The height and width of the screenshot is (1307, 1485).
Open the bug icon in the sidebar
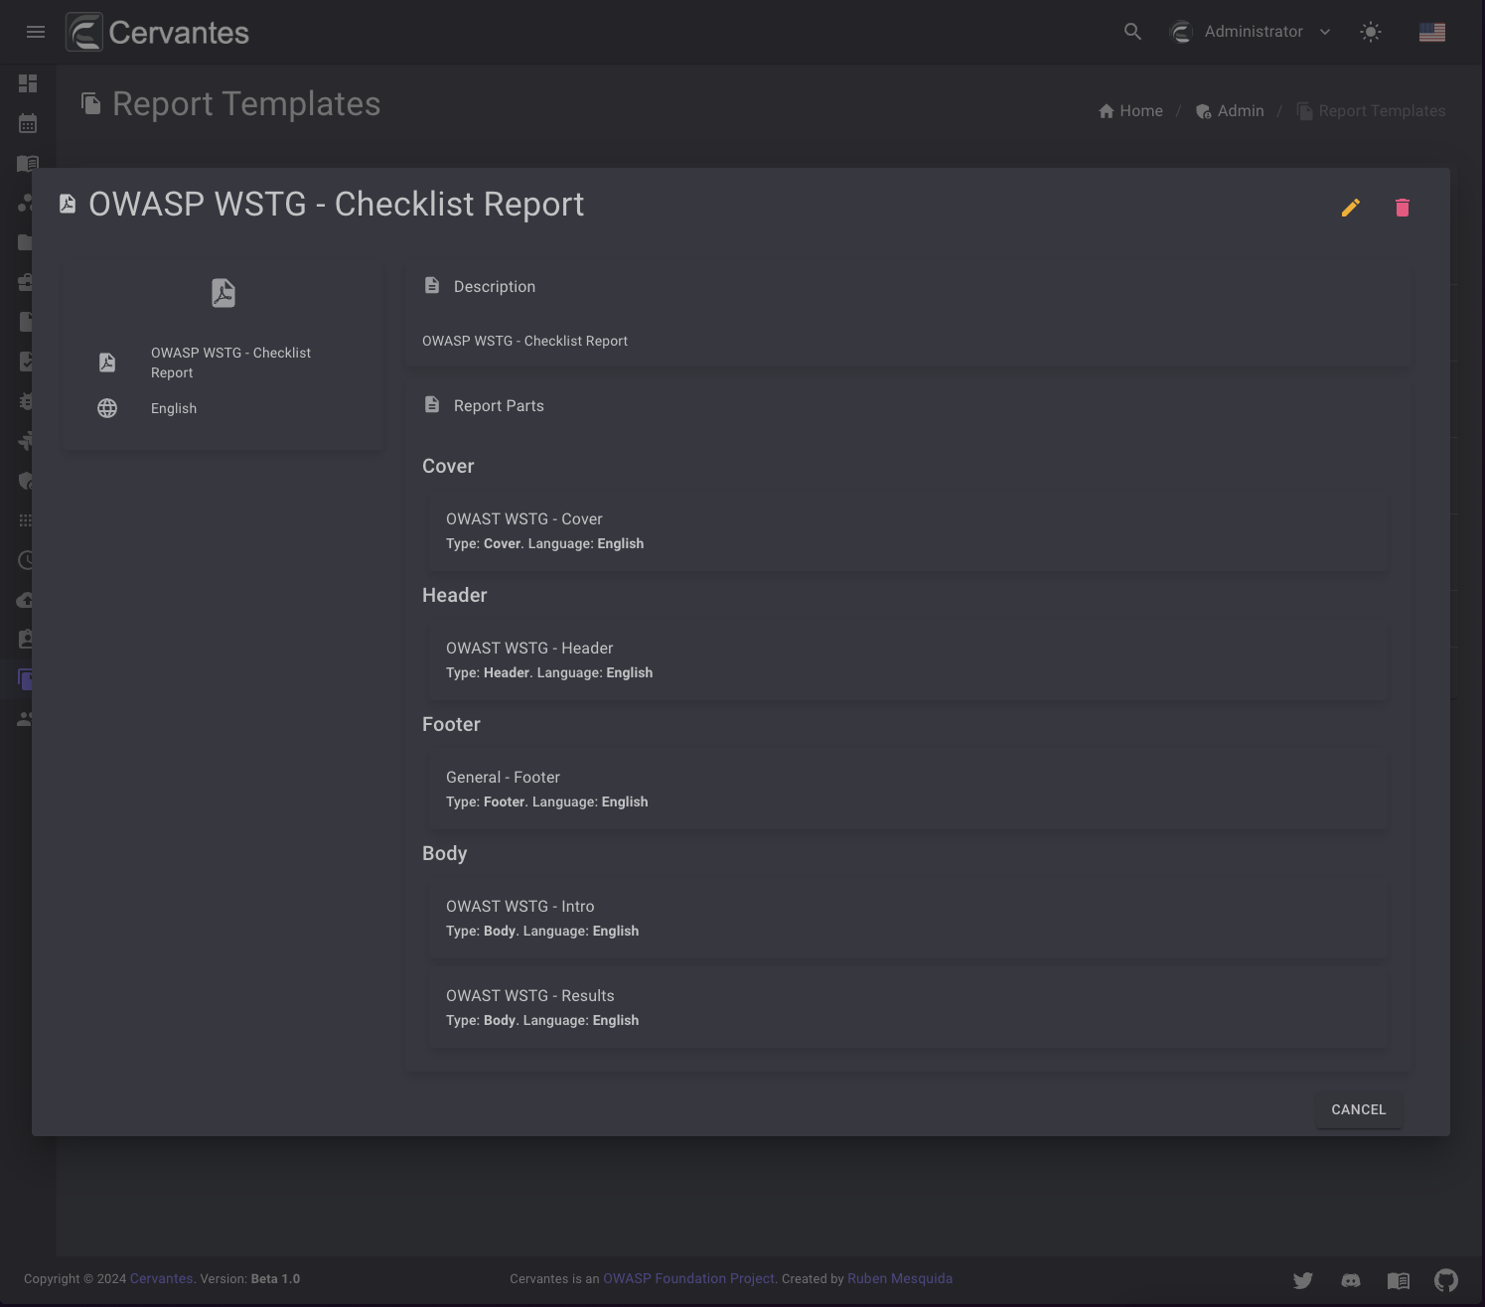pos(27,401)
